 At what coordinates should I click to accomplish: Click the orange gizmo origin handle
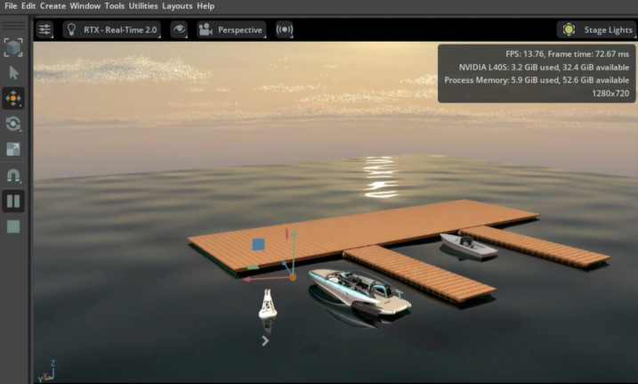[293, 277]
